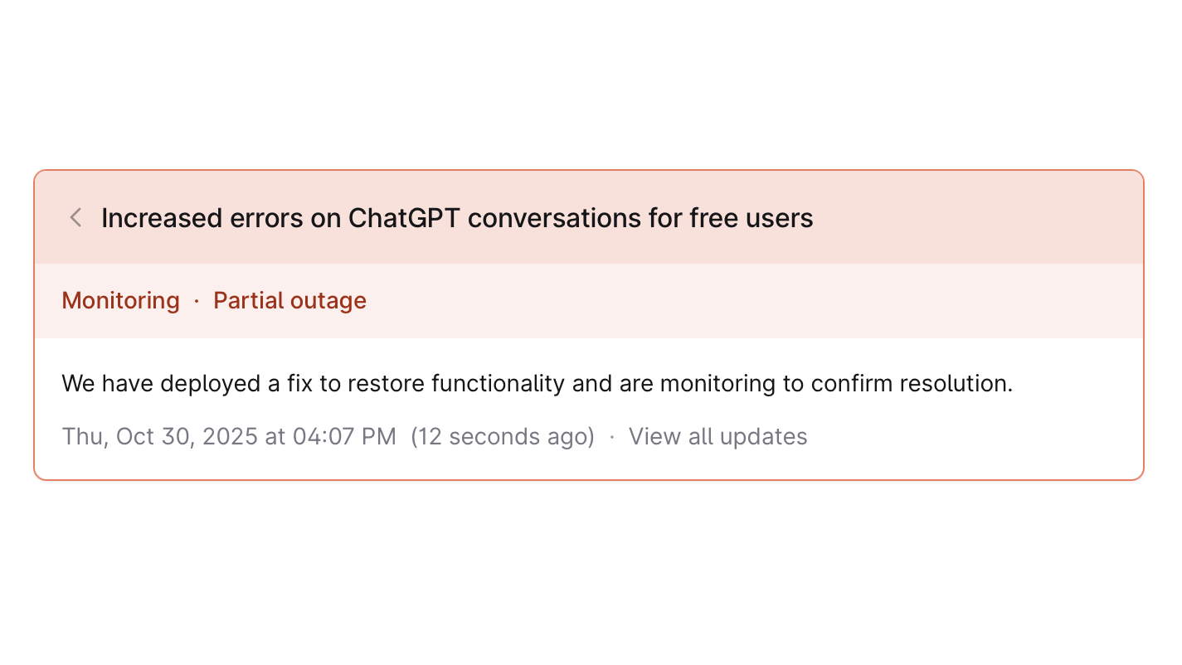Click the incident card body area
This screenshot has width=1182, height=665.
(x=589, y=406)
